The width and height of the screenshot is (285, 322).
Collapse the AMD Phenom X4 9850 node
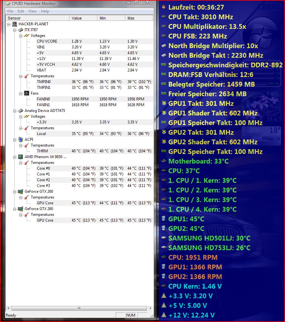pos(14,157)
